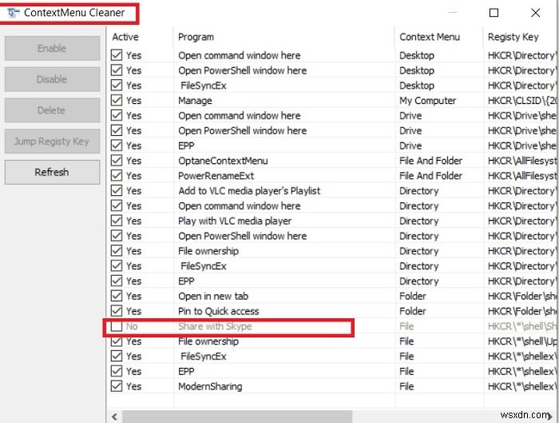Check the Share with Skype checkbox
The image size is (559, 423).
(117, 326)
